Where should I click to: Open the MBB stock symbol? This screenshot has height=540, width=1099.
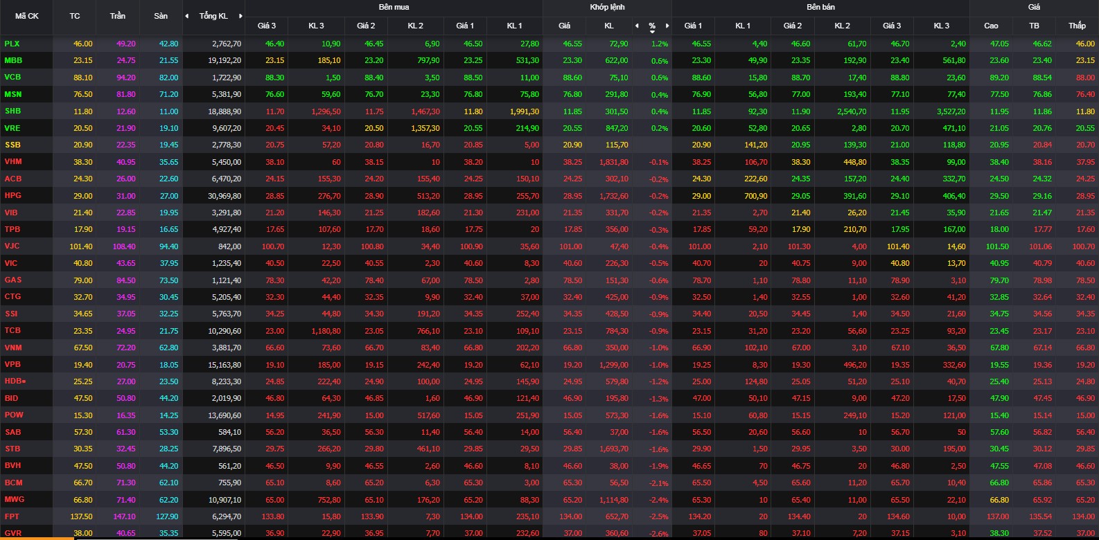(x=13, y=60)
